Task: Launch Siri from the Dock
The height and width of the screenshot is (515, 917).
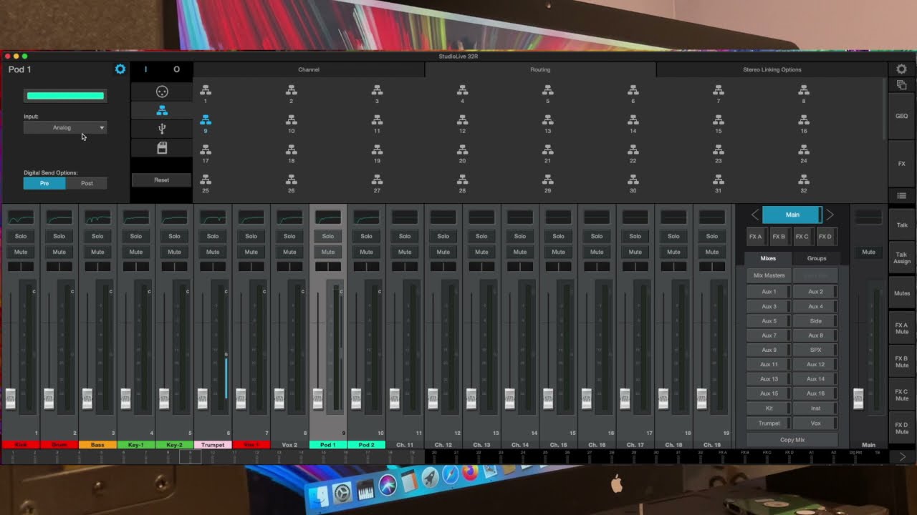Action: pos(388,484)
